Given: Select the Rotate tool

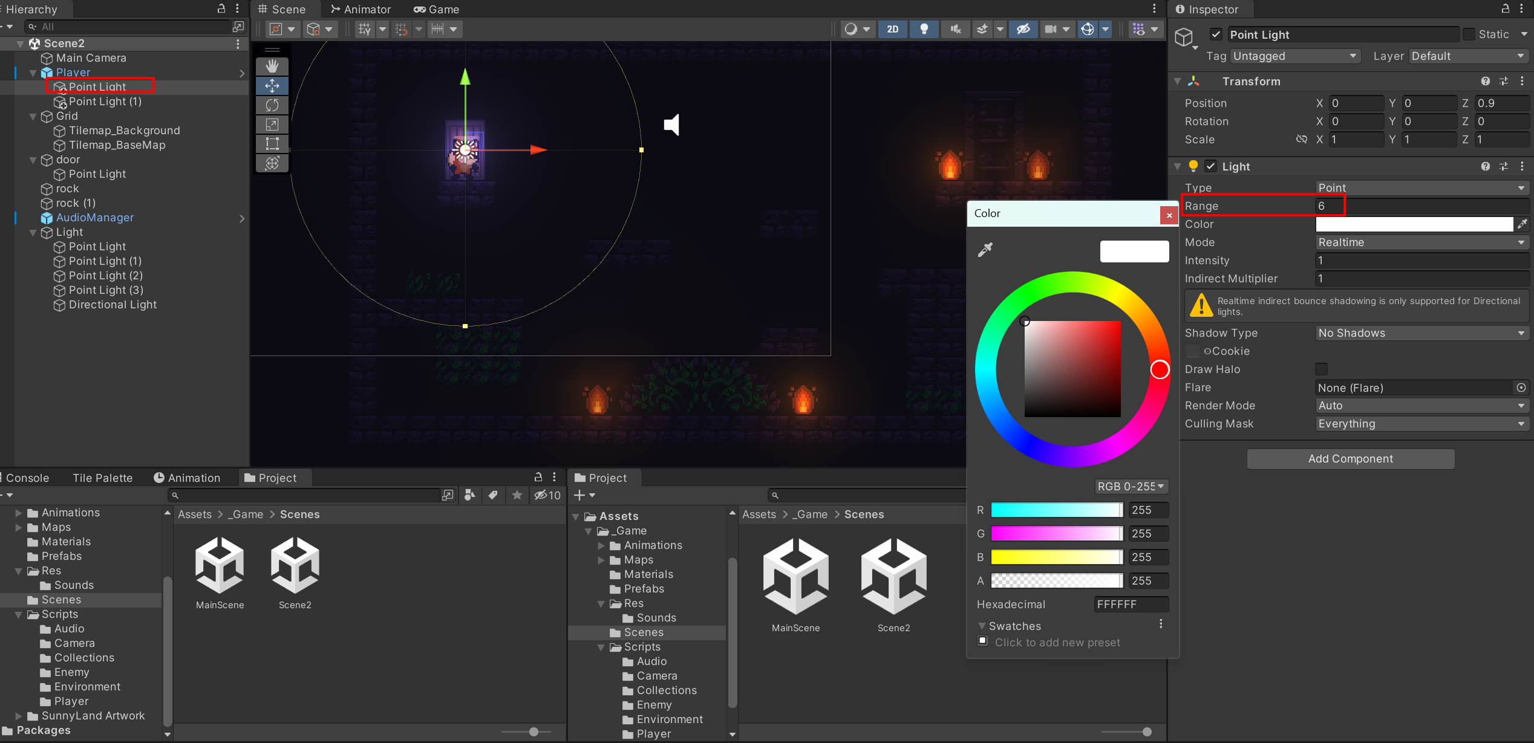Looking at the screenshot, I should point(272,105).
